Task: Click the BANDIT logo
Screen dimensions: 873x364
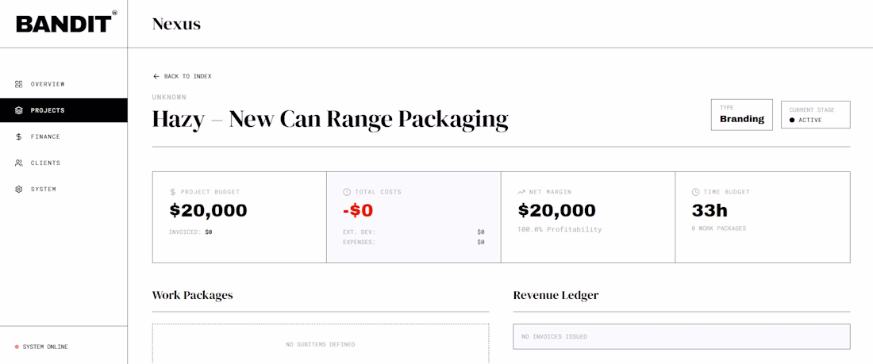Action: 65,24
